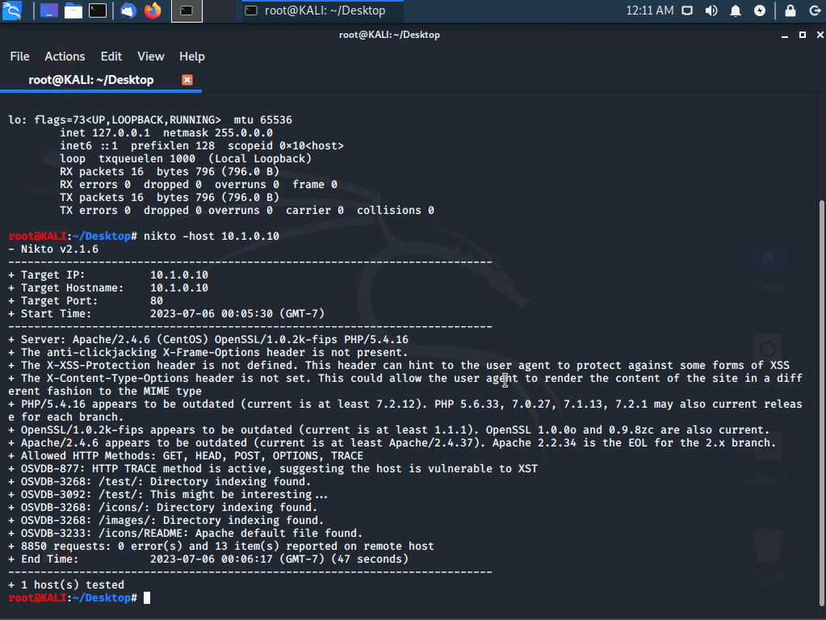Click the 'RX packets 16 bytes 796' line
The image size is (826, 620).
click(x=169, y=172)
